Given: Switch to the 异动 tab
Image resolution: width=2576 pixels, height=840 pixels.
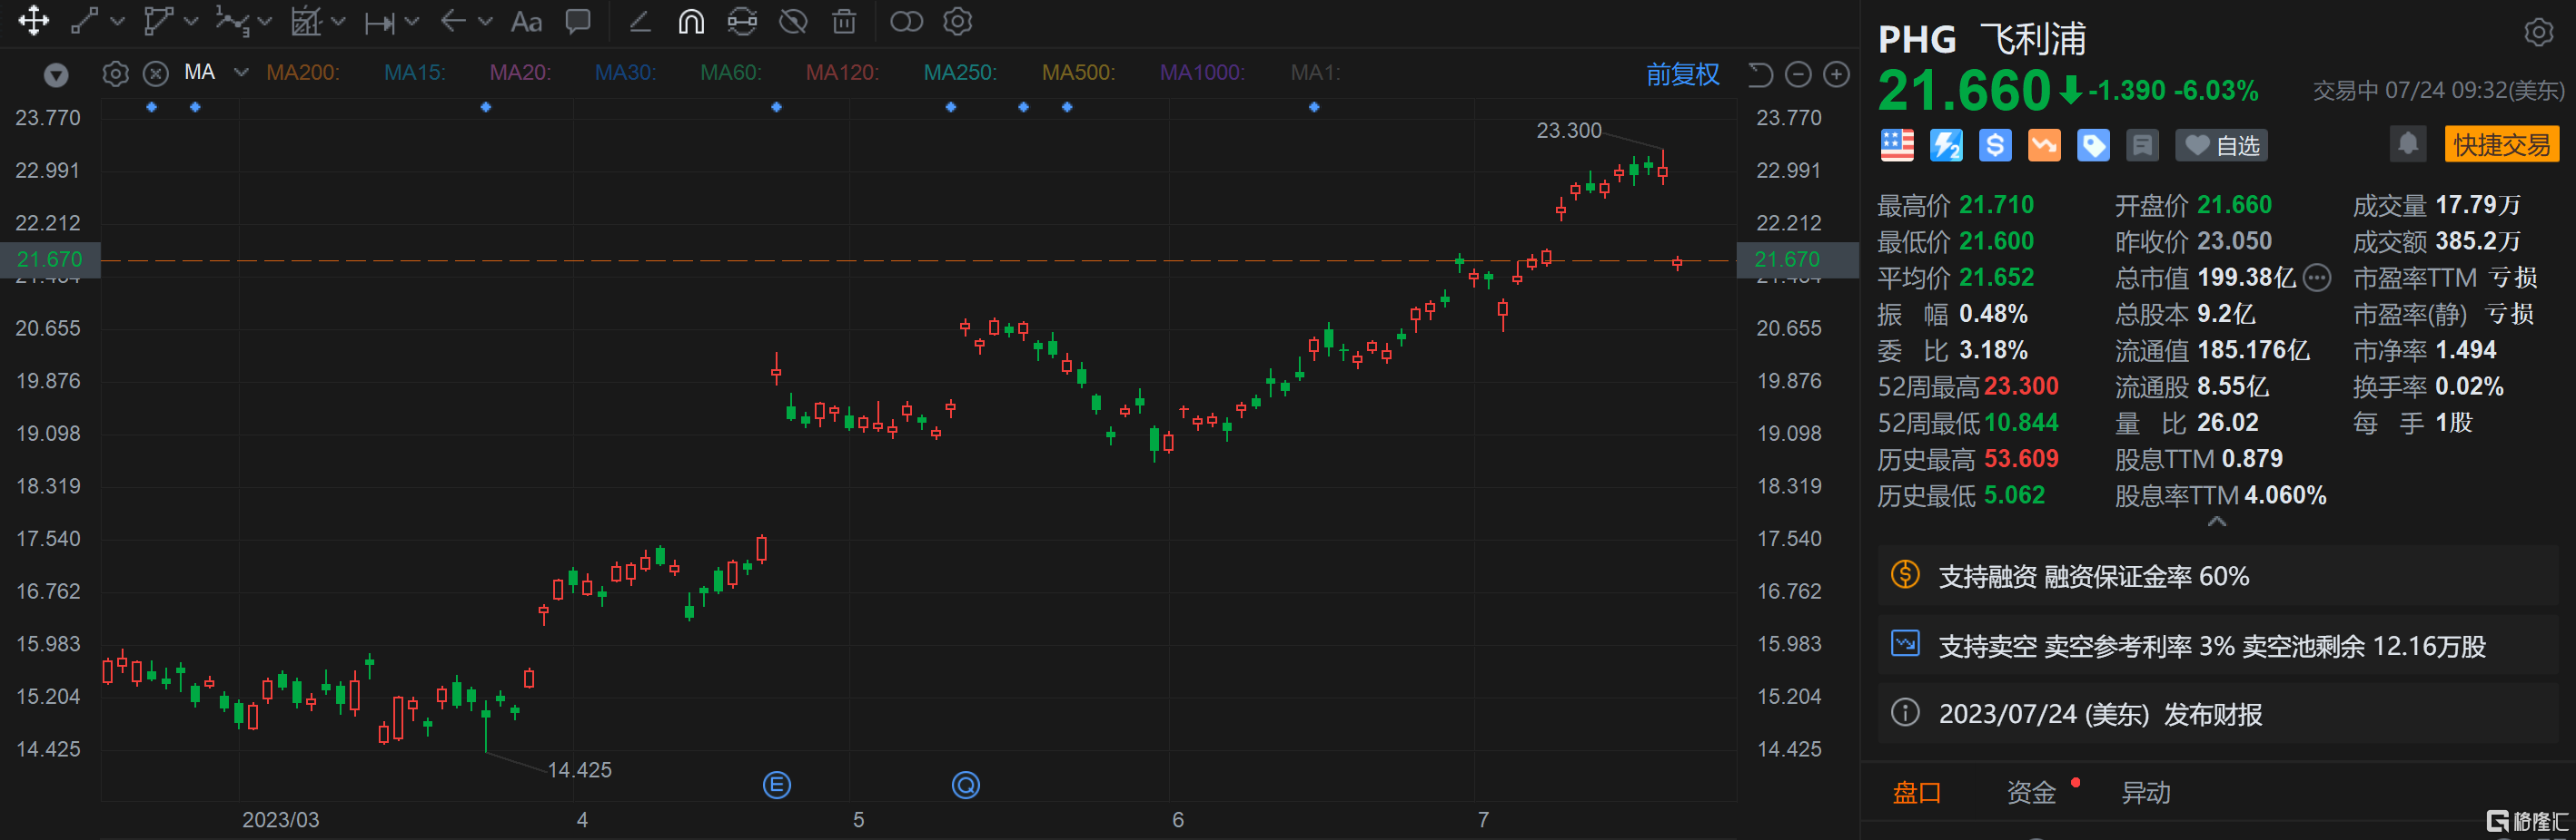Looking at the screenshot, I should pyautogui.click(x=2146, y=793).
